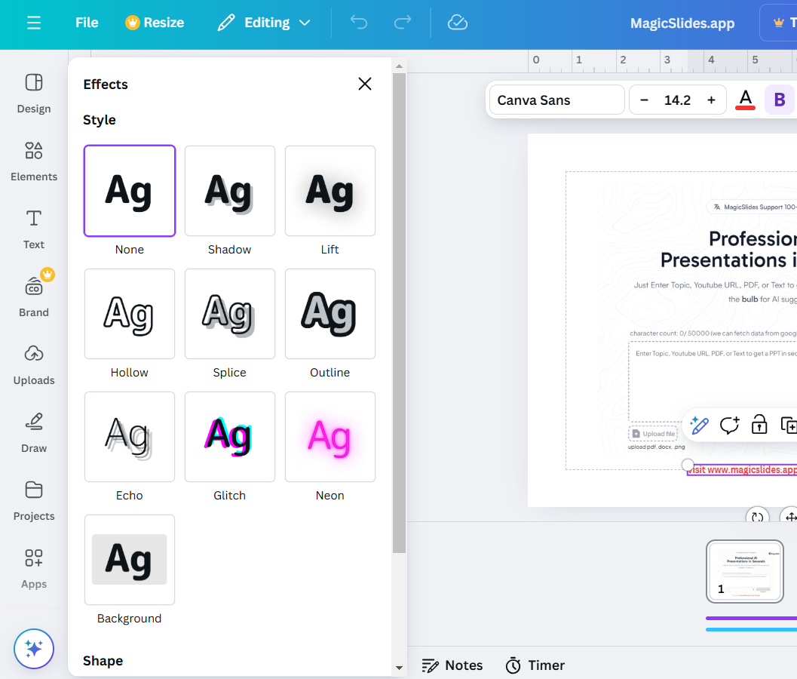Open the text color picker

point(745,100)
